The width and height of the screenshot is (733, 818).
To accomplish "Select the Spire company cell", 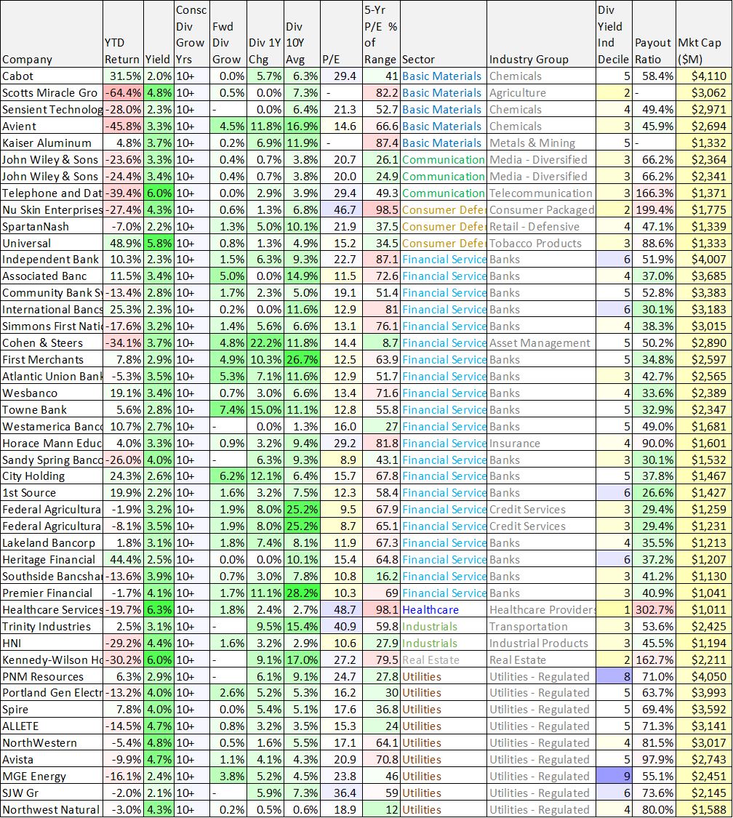I will pos(52,709).
